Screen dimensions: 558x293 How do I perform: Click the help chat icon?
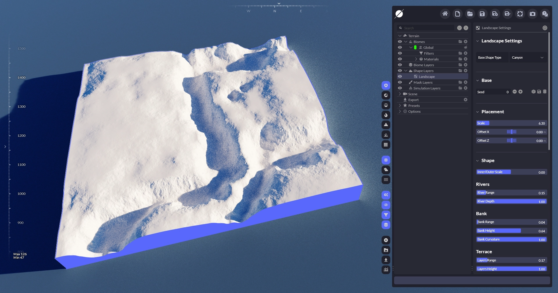click(x=545, y=14)
